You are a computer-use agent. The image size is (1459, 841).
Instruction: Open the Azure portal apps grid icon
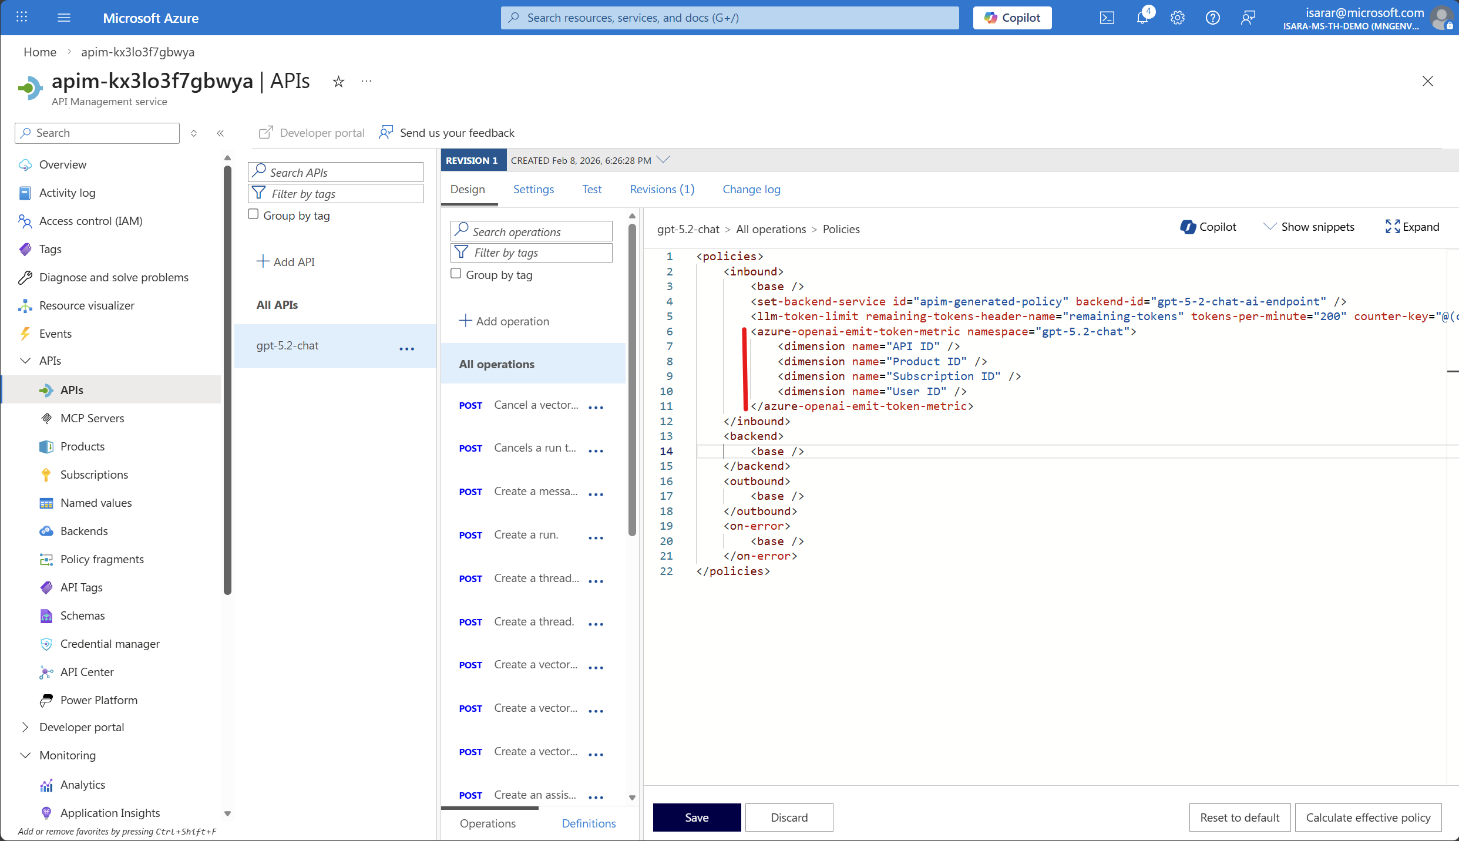coord(22,17)
